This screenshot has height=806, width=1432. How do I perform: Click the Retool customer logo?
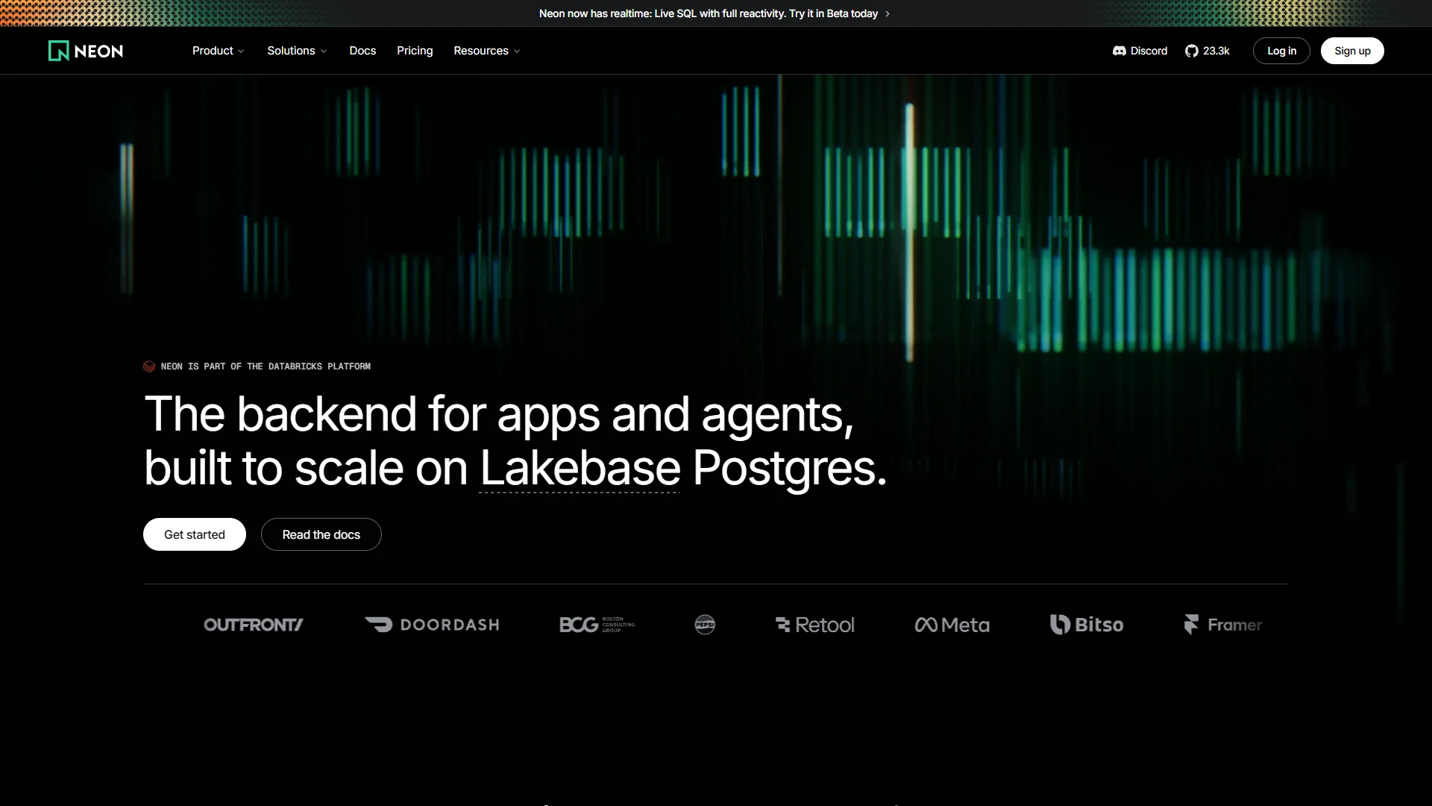[814, 625]
